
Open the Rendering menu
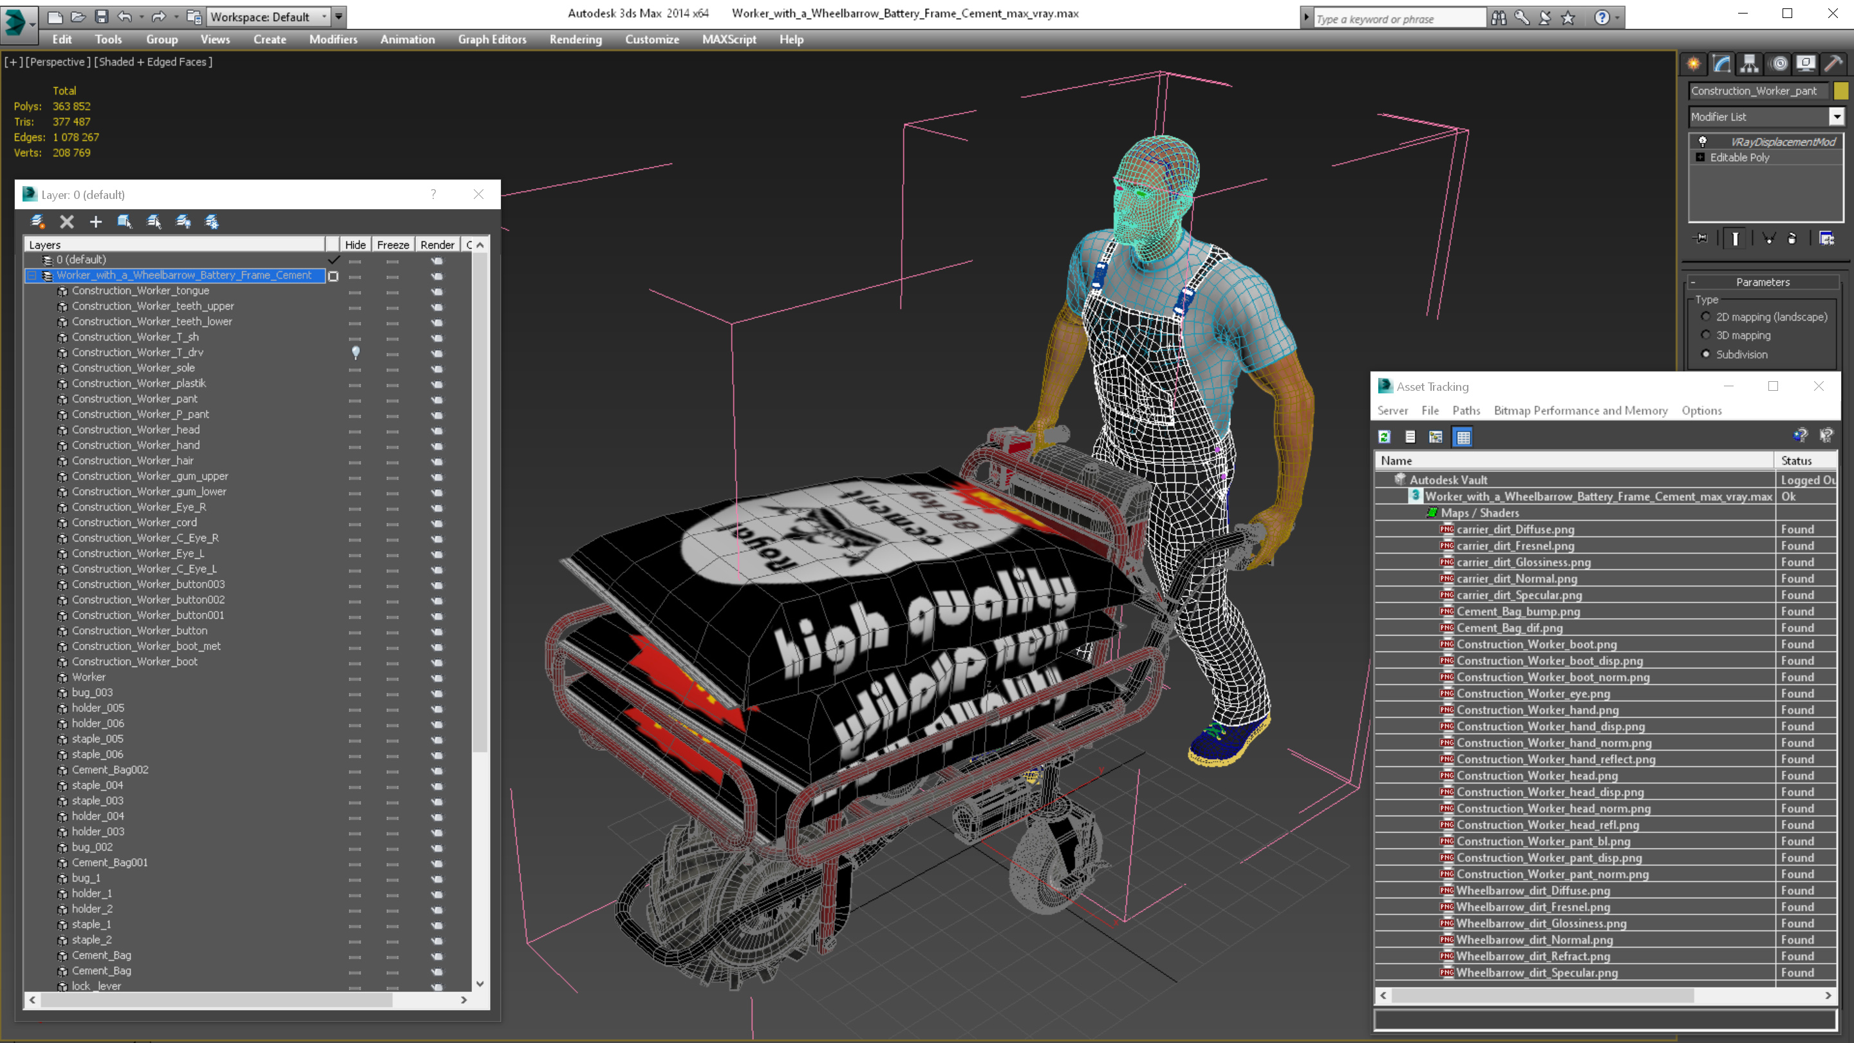pos(576,39)
